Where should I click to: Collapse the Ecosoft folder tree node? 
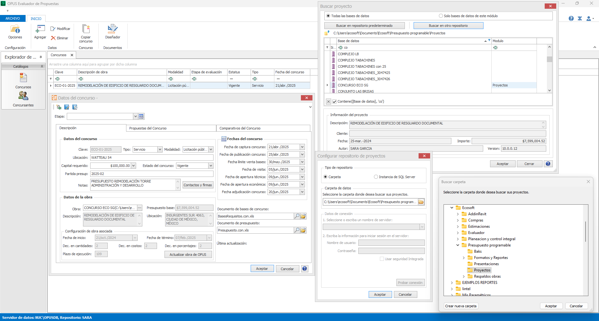[452, 208]
